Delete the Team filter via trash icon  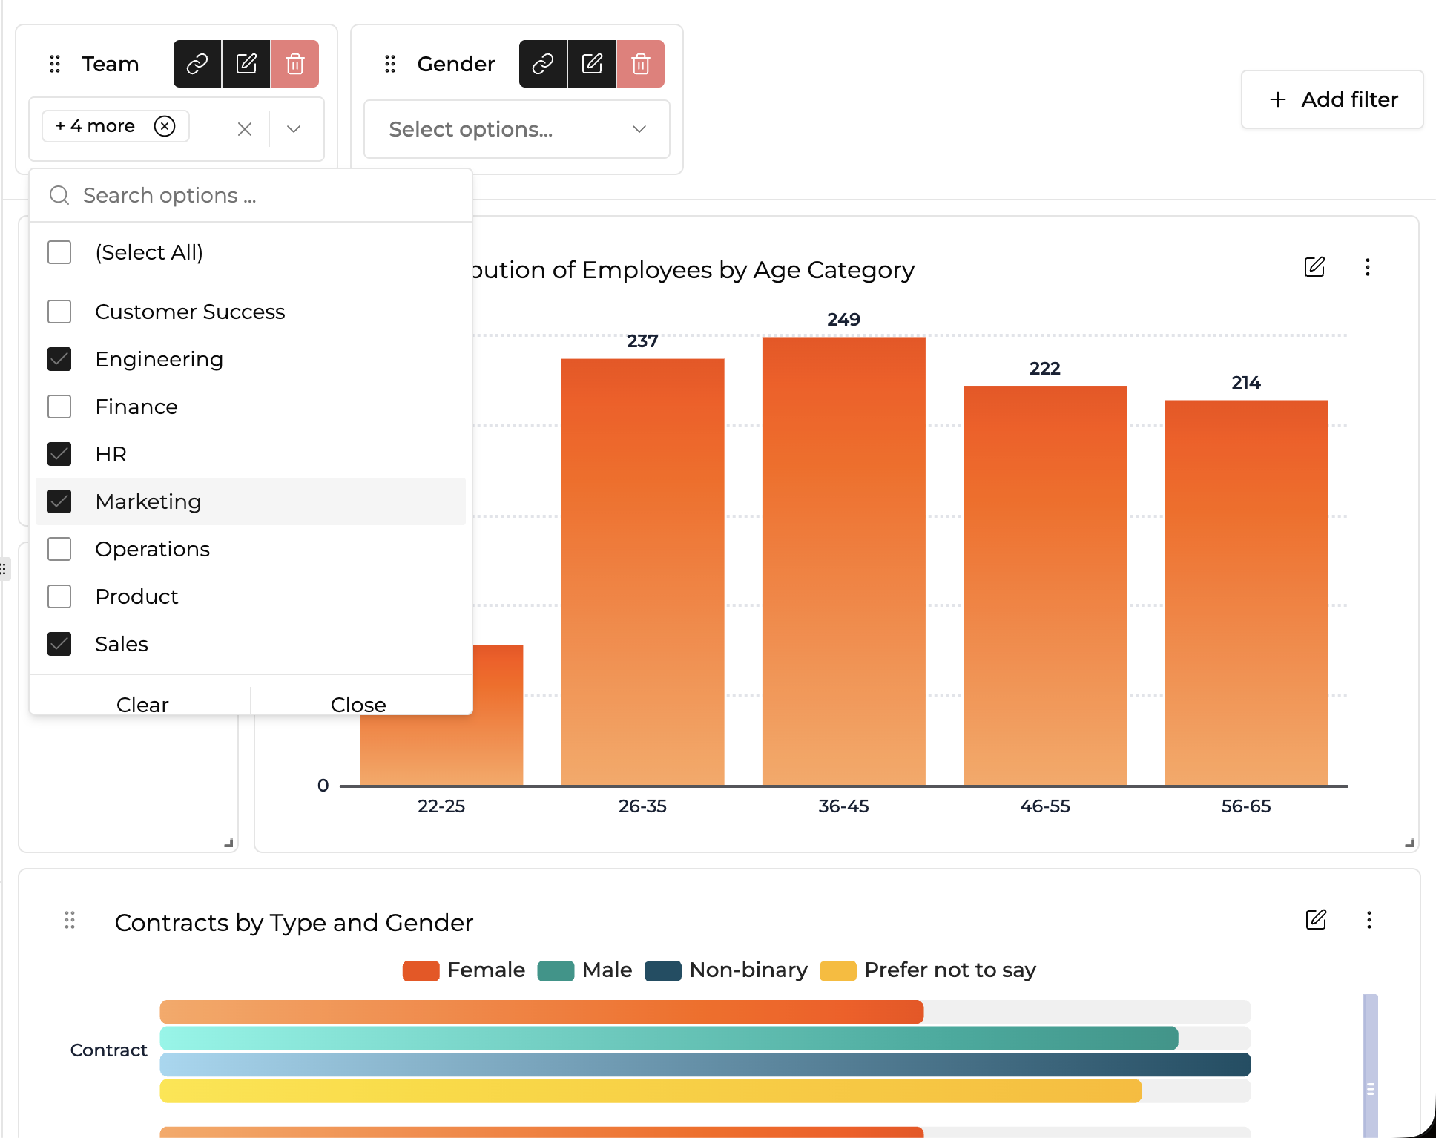[294, 64]
